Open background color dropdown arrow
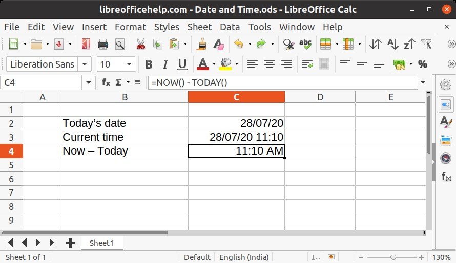This screenshot has height=263, width=456. pyautogui.click(x=237, y=64)
